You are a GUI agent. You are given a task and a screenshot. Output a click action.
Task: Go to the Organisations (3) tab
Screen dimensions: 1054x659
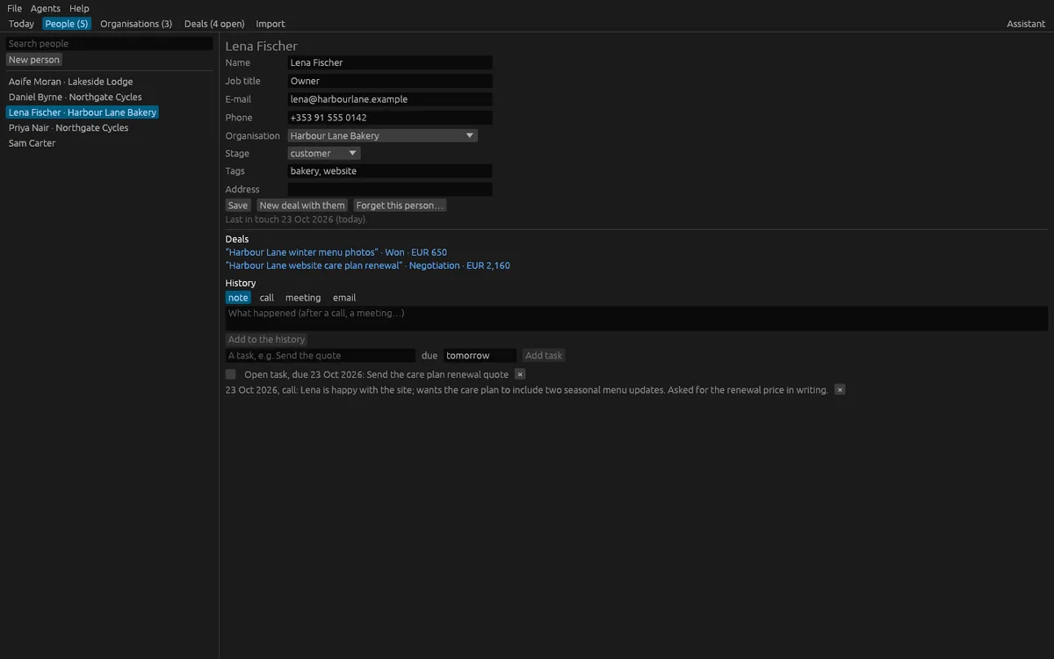coord(136,24)
